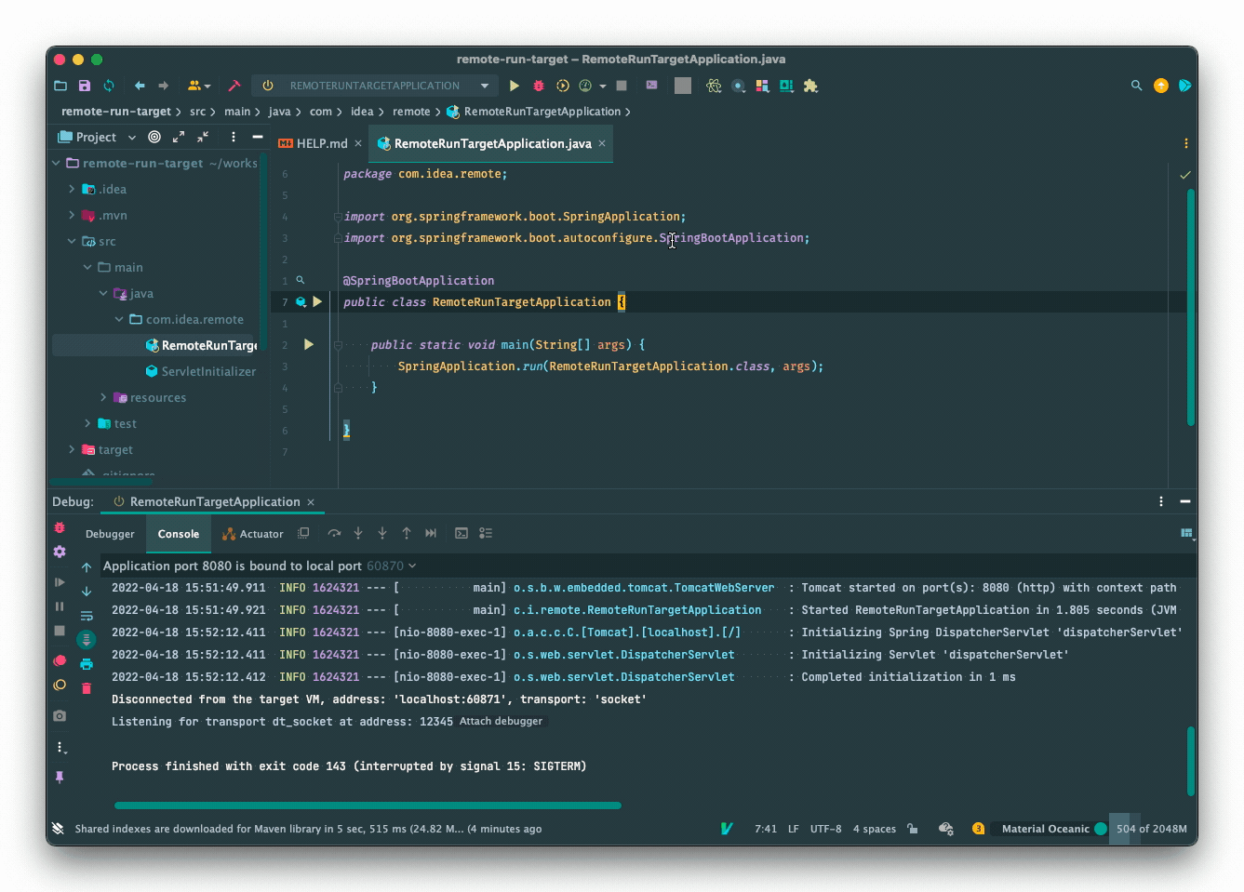Viewport: 1244px width, 892px height.
Task: Toggle Soft-Wrap in console
Action: [87, 616]
